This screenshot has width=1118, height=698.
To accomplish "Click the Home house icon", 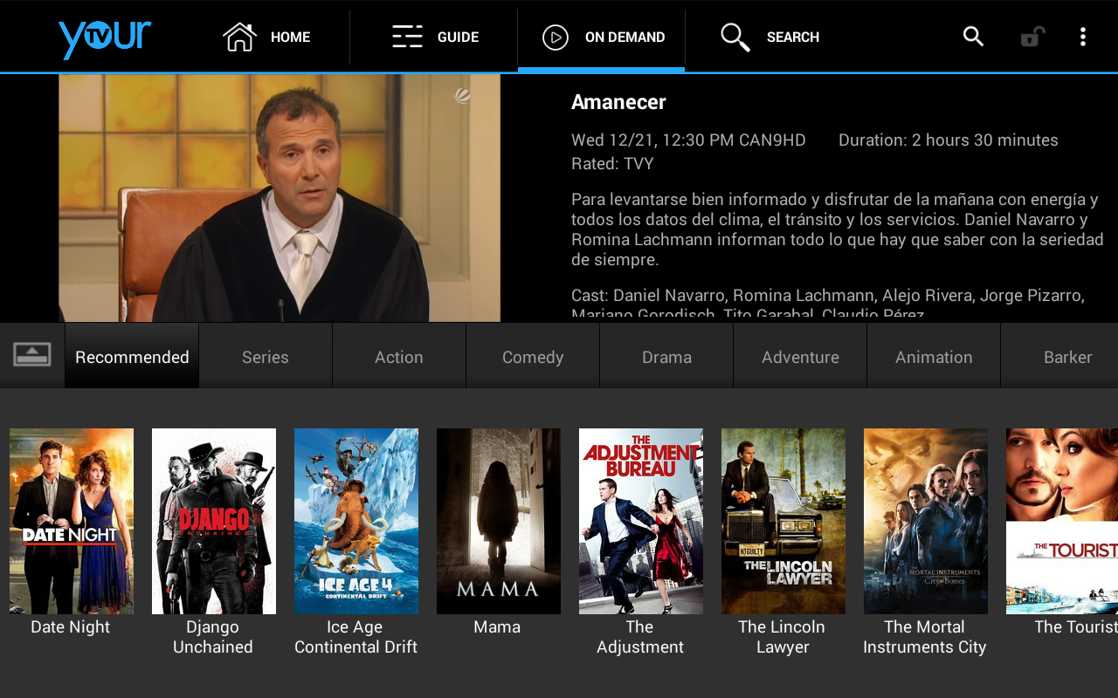I will (239, 37).
